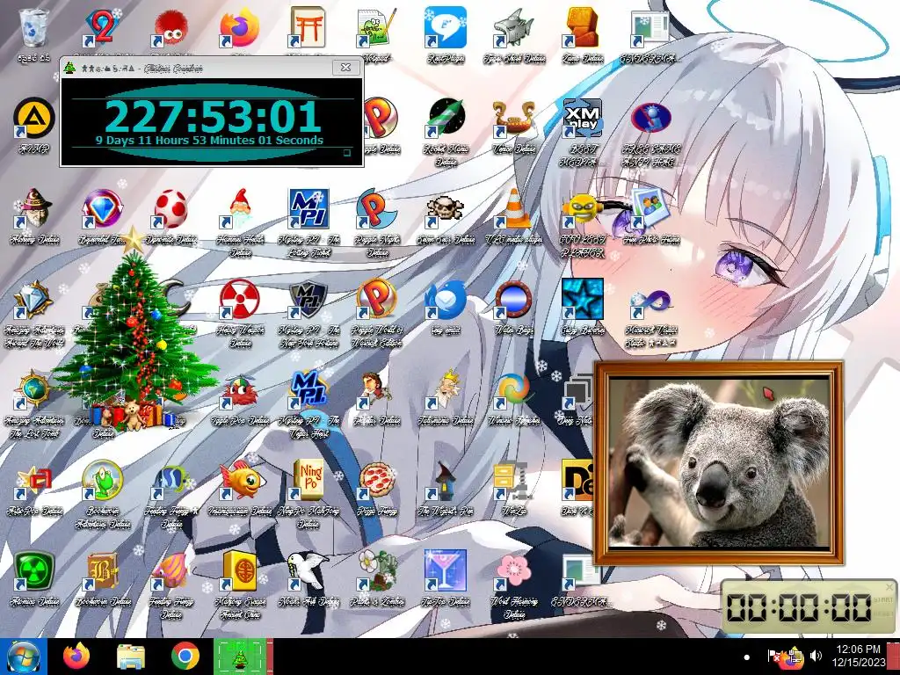
Task: Open Mystery P.I. The New York Fortune
Action: [308, 299]
